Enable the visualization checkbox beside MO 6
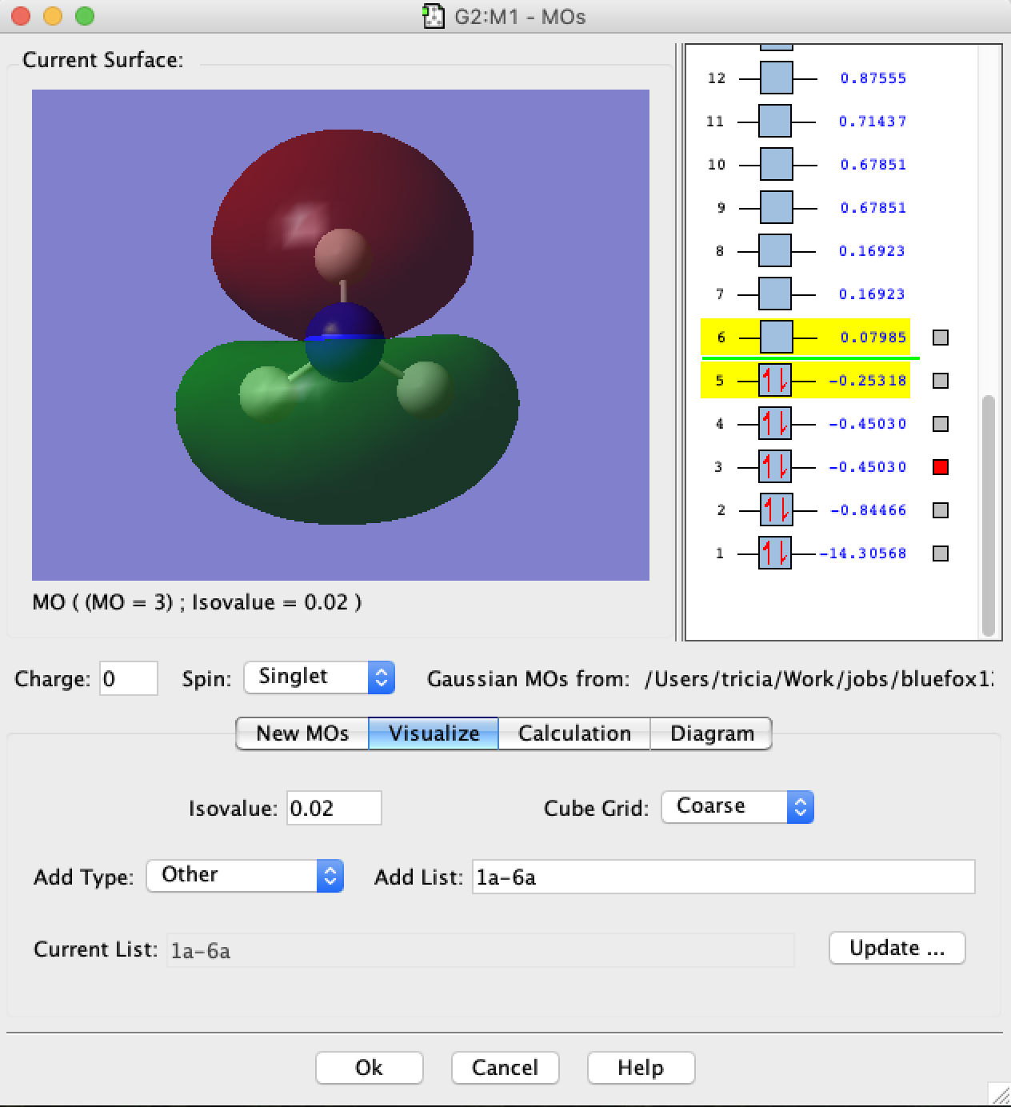Screen dimensions: 1011x1107 941,338
